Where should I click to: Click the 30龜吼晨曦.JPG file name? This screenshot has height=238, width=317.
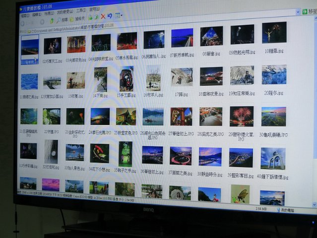point(273,135)
